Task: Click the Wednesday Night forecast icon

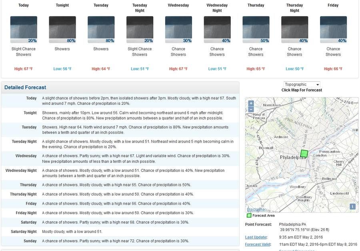Action: pyautogui.click(x=217, y=30)
